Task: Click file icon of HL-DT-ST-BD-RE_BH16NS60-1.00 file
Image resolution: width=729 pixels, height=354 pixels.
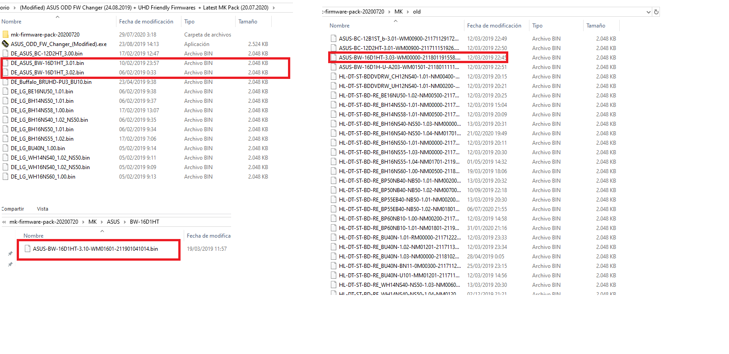Action: (334, 171)
